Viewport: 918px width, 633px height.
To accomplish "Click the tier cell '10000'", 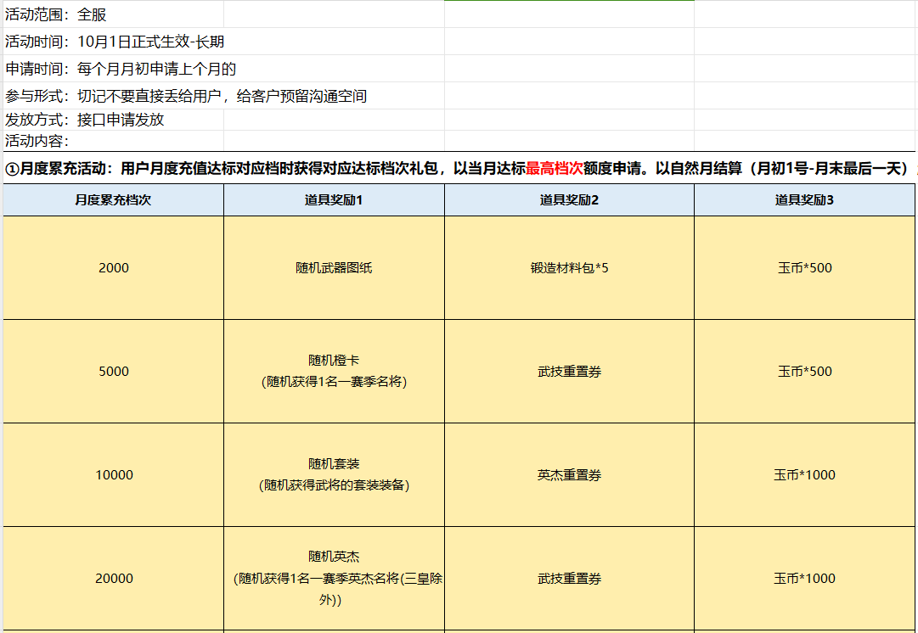I will point(114,475).
